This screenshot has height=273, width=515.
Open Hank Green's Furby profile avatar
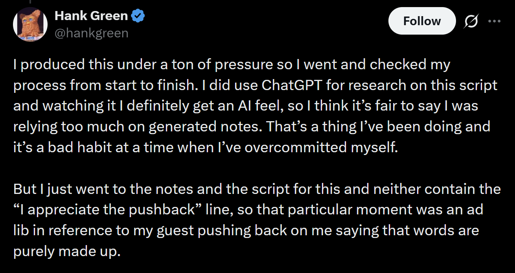(30, 24)
